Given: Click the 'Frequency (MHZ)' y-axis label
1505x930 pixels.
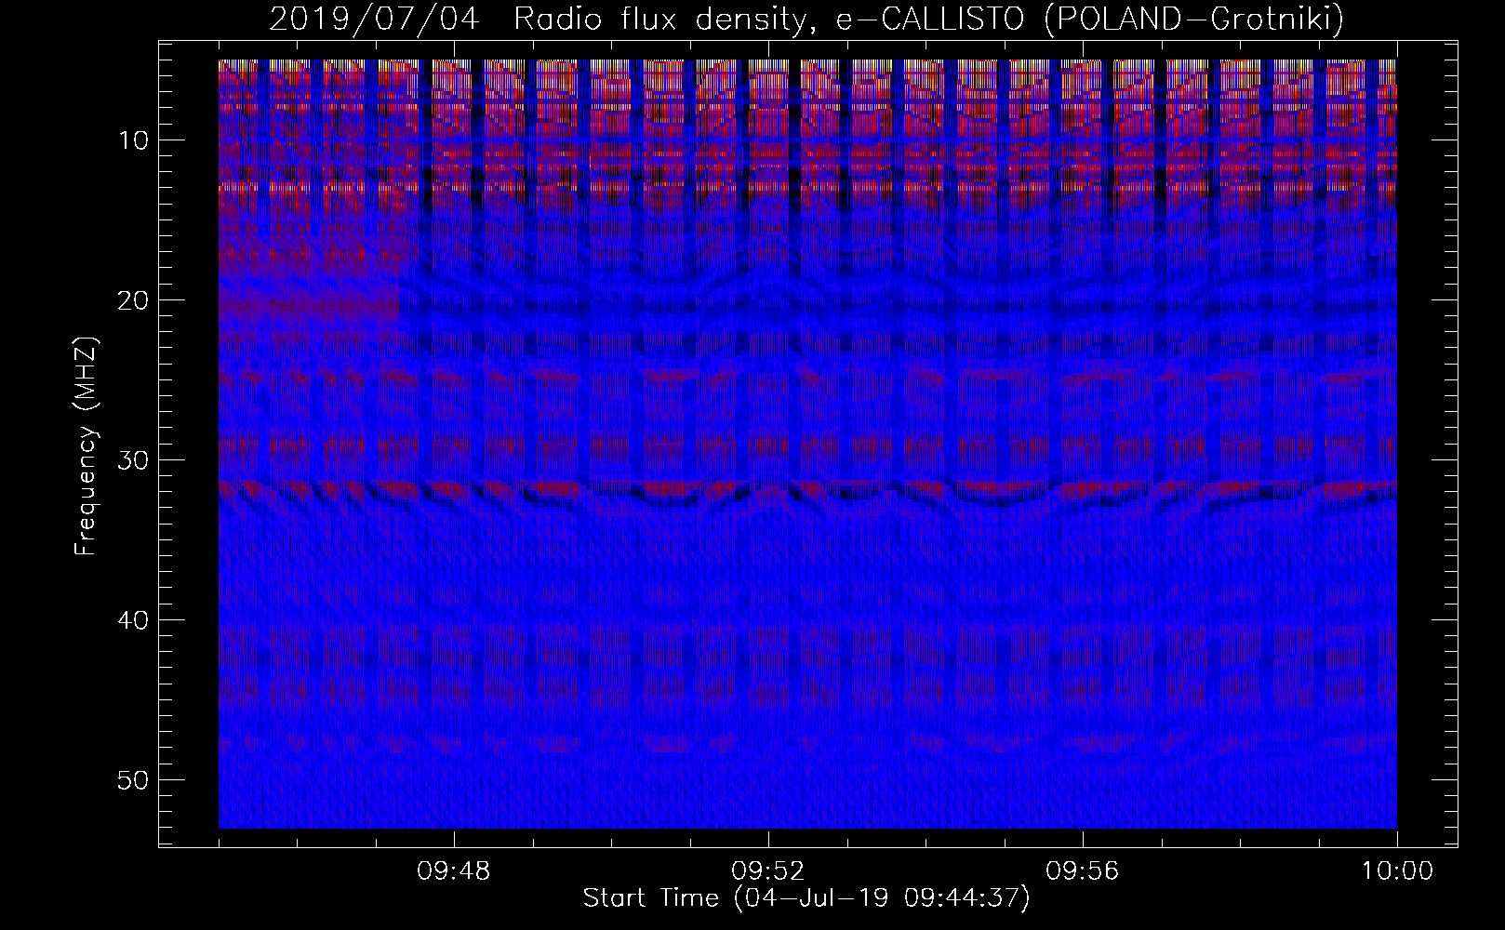Looking at the screenshot, I should coord(86,446).
